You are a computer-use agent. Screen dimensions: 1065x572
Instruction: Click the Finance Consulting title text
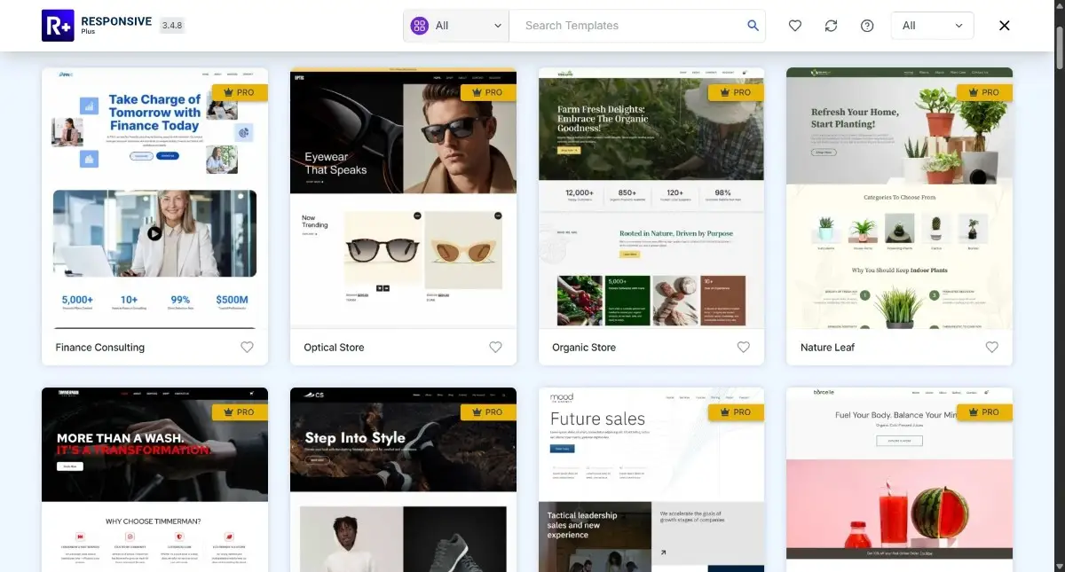tap(99, 348)
